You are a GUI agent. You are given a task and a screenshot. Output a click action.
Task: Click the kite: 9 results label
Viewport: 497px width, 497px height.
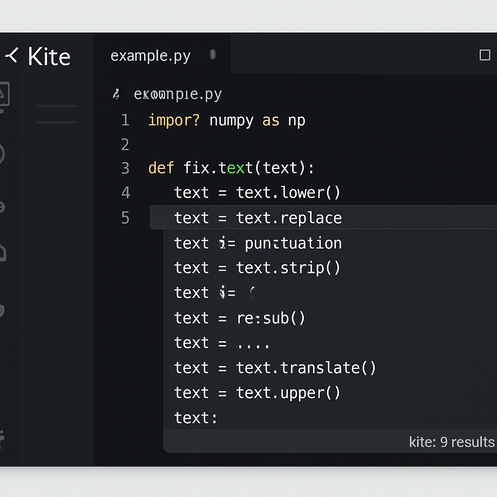[452, 442]
